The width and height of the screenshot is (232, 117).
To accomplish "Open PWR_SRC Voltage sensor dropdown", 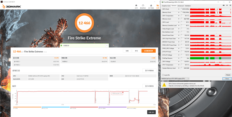I will [x=179, y=49].
